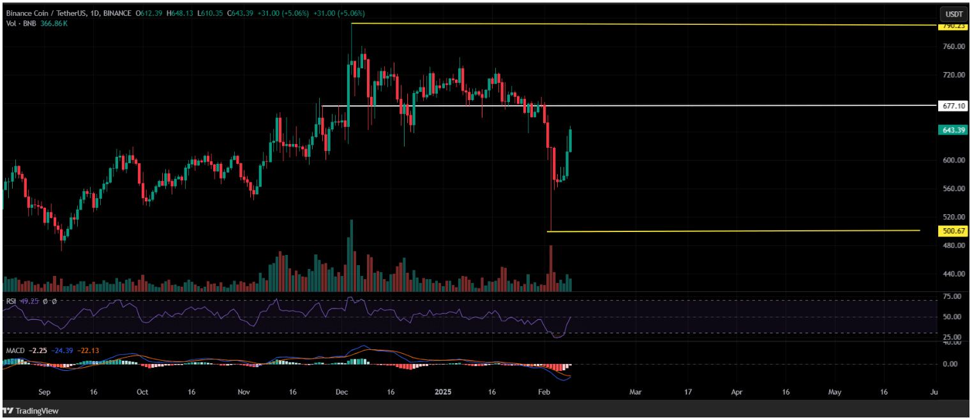Click the Nov label on time axis

(243, 392)
